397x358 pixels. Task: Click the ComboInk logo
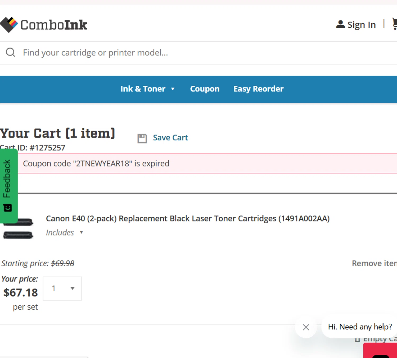click(44, 25)
